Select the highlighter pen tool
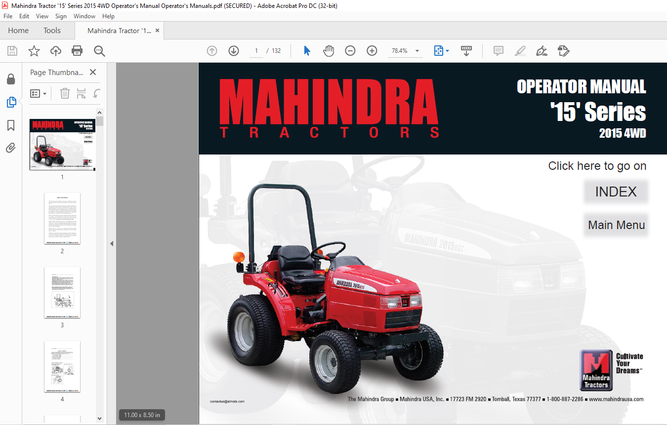The width and height of the screenshot is (667, 425). pos(520,51)
